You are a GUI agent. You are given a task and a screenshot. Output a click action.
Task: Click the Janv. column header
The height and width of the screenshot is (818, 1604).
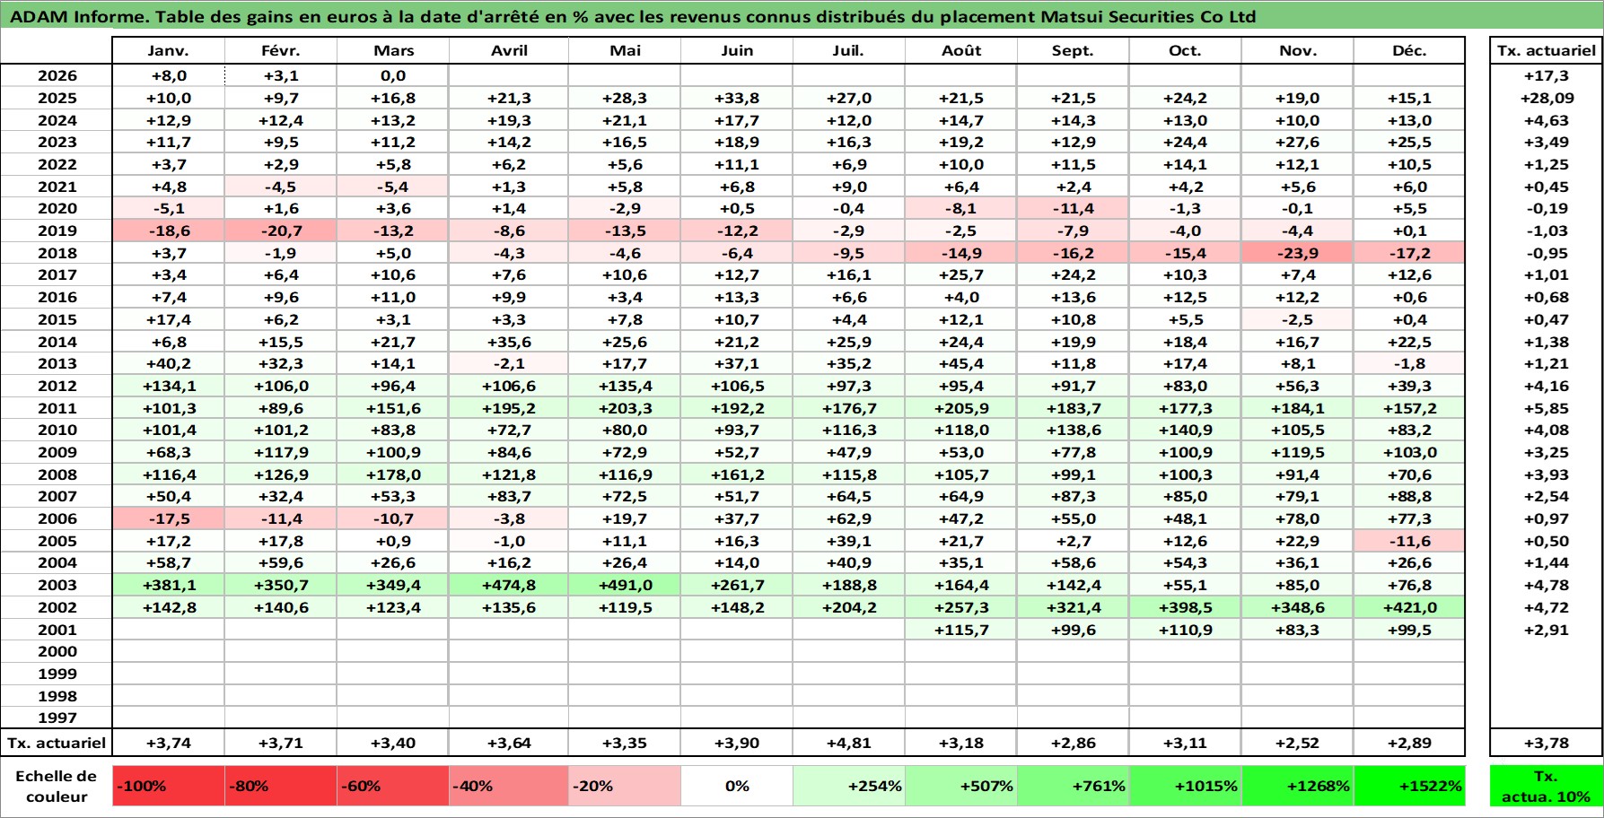(x=168, y=51)
